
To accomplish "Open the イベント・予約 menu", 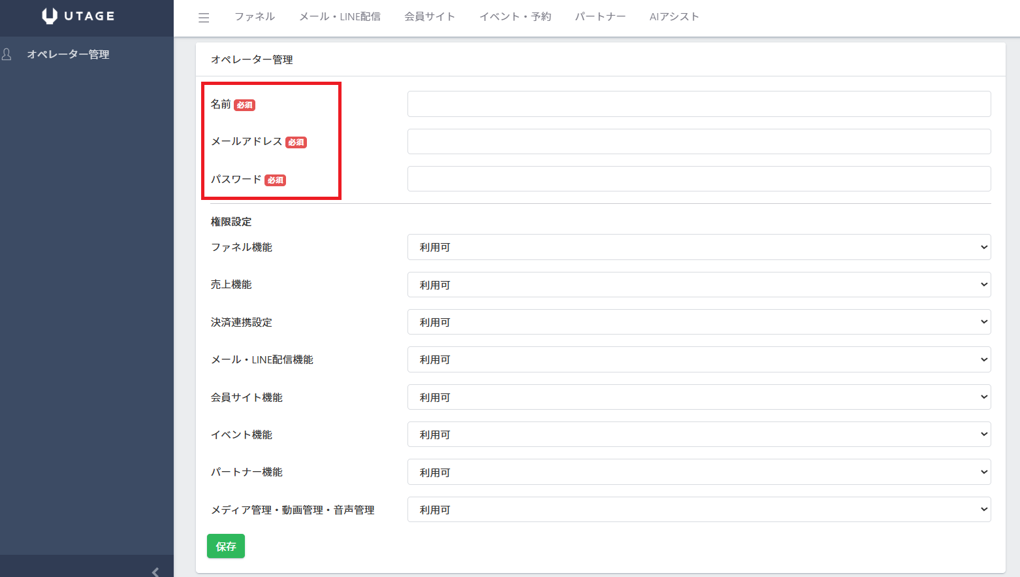I will tap(515, 17).
